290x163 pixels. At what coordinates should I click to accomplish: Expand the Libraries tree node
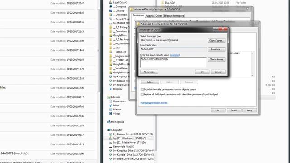(x=114, y=97)
